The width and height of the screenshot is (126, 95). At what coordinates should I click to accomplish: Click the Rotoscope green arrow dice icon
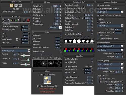click(x=17, y=20)
